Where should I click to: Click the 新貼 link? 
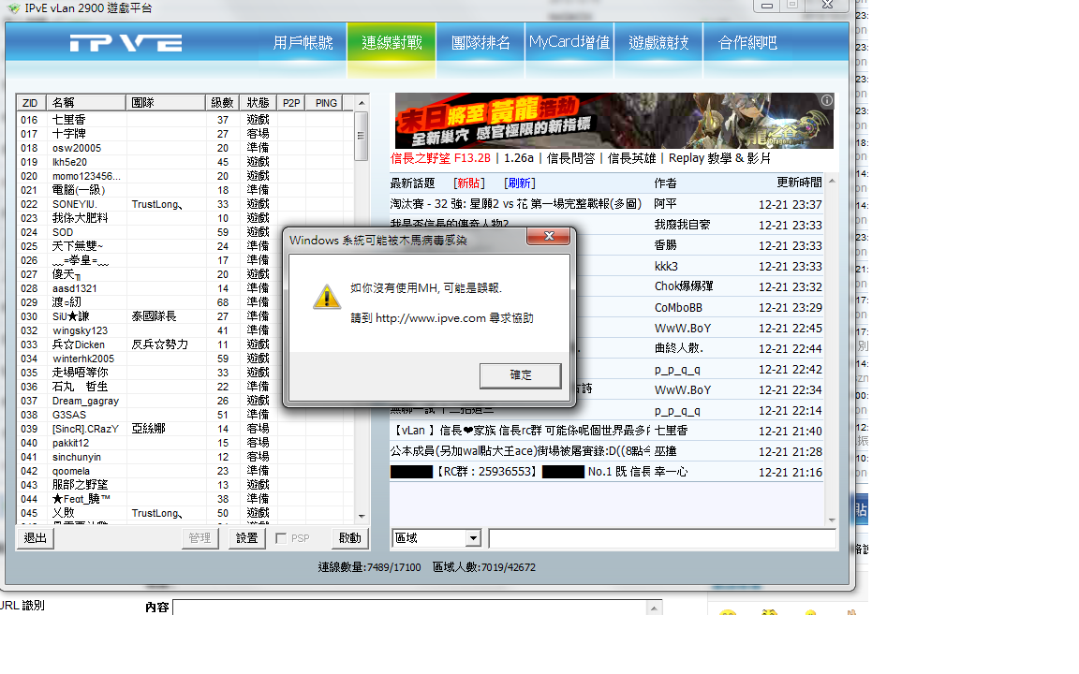point(469,183)
